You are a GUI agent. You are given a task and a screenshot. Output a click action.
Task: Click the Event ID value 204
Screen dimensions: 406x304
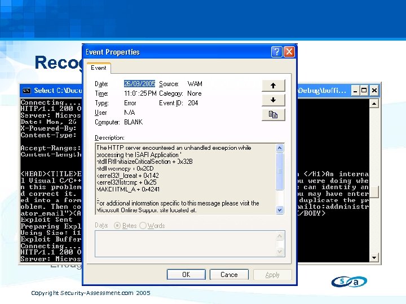point(193,103)
